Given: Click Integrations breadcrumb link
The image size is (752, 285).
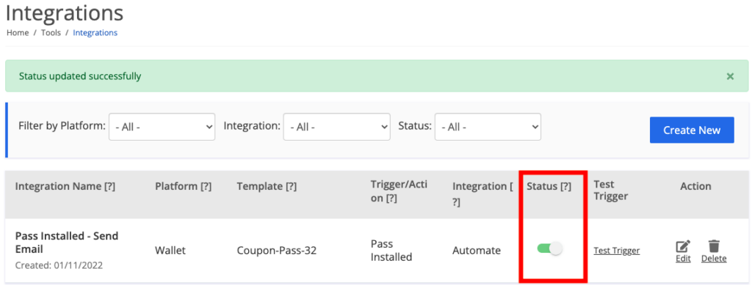Looking at the screenshot, I should pyautogui.click(x=95, y=33).
